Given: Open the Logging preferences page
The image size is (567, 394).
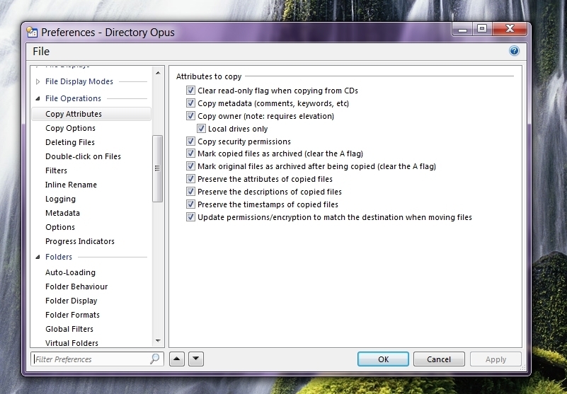Looking at the screenshot, I should [x=60, y=199].
